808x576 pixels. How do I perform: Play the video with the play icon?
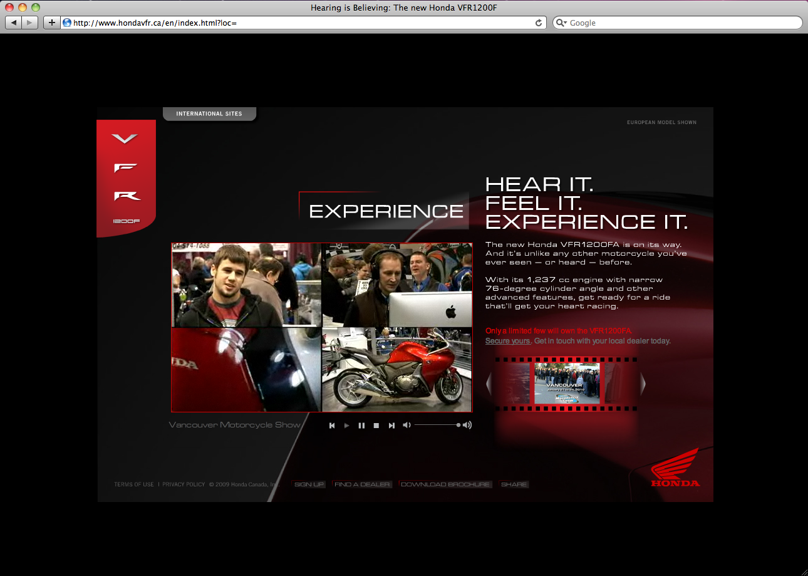pos(346,426)
